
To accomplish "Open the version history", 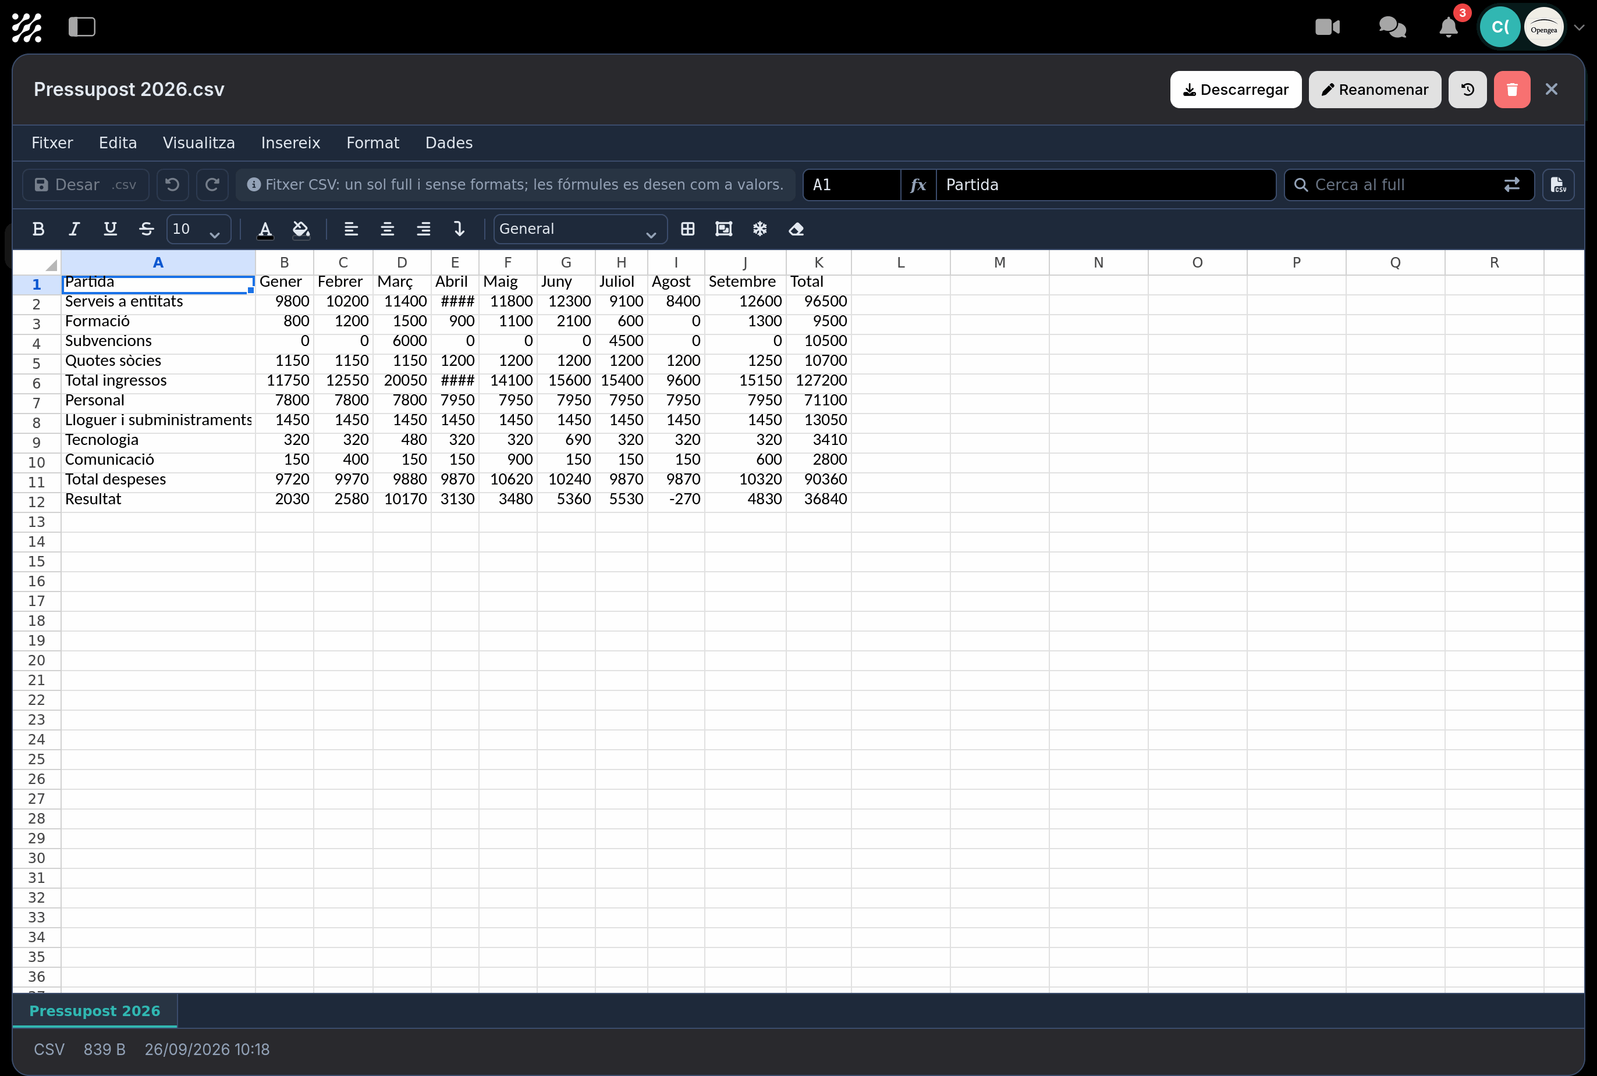I will 1467,90.
